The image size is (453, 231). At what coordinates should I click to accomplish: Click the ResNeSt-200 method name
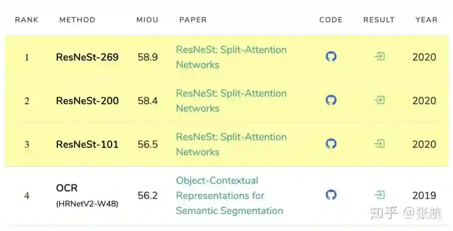tap(87, 101)
